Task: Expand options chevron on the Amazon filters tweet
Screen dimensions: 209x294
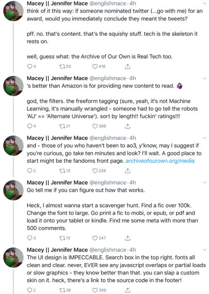Action: pyautogui.click(x=205, y=78)
